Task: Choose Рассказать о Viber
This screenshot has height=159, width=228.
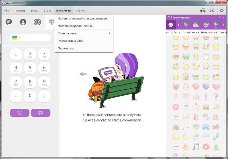Action: coord(83,41)
